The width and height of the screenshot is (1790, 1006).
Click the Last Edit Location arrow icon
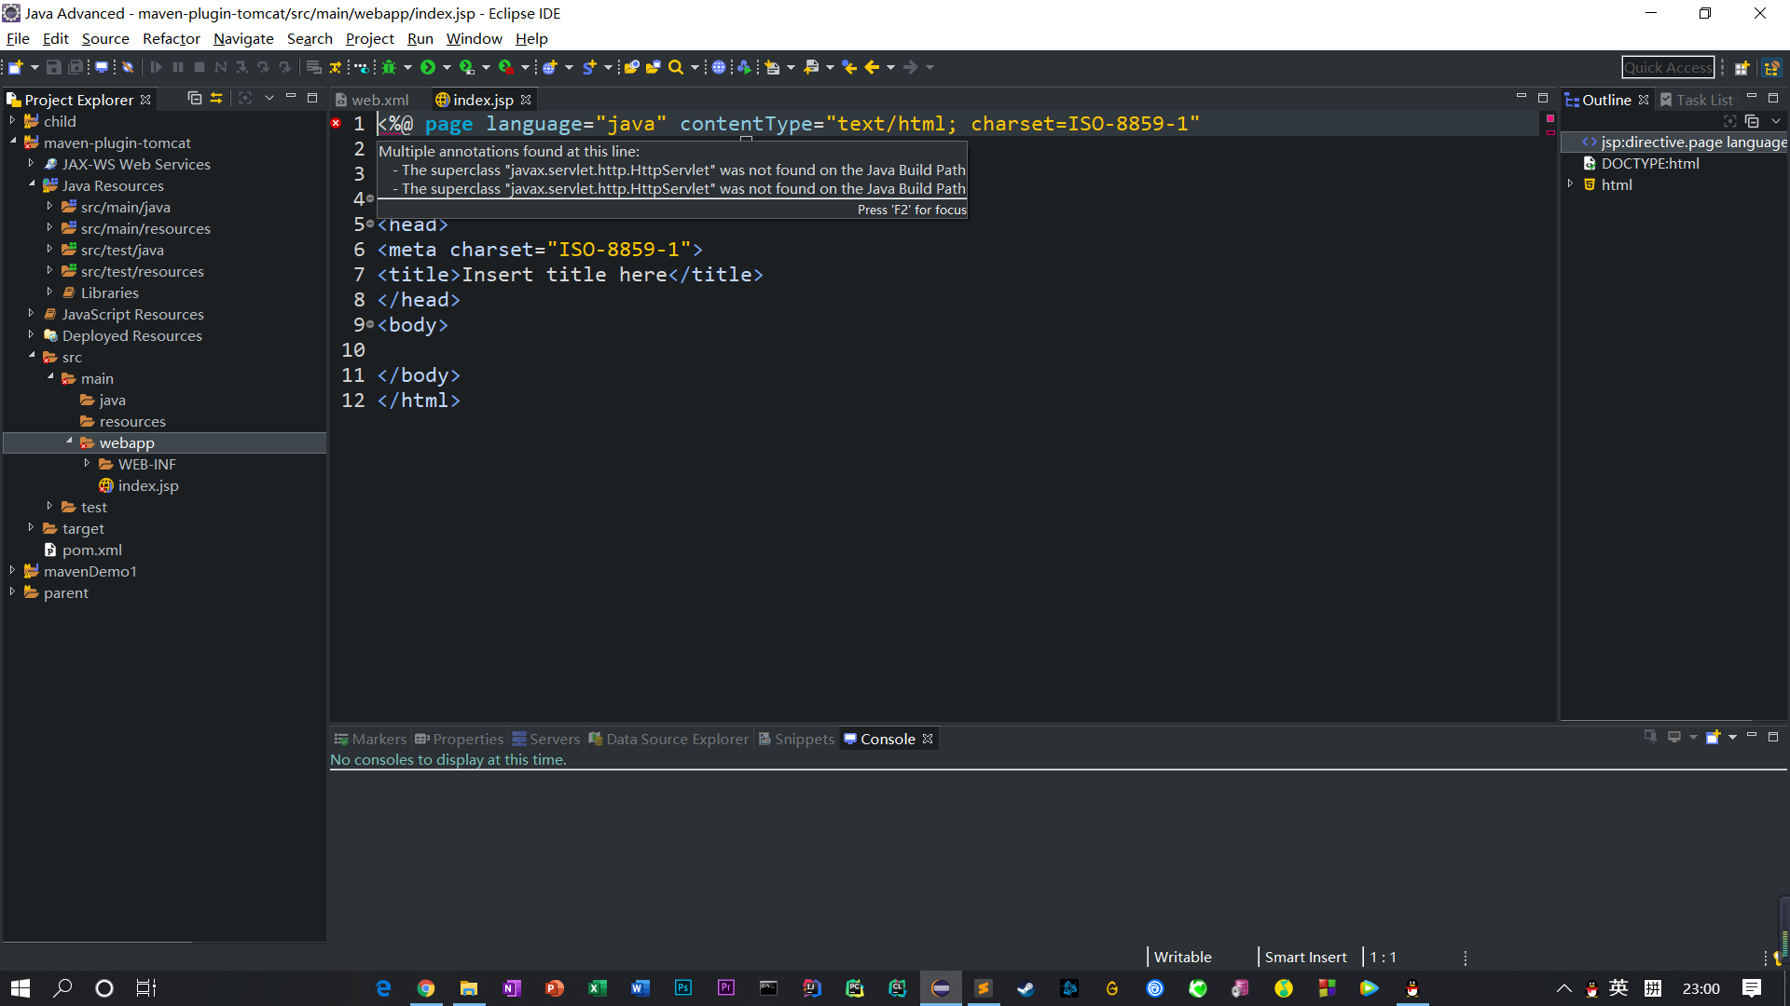point(849,67)
